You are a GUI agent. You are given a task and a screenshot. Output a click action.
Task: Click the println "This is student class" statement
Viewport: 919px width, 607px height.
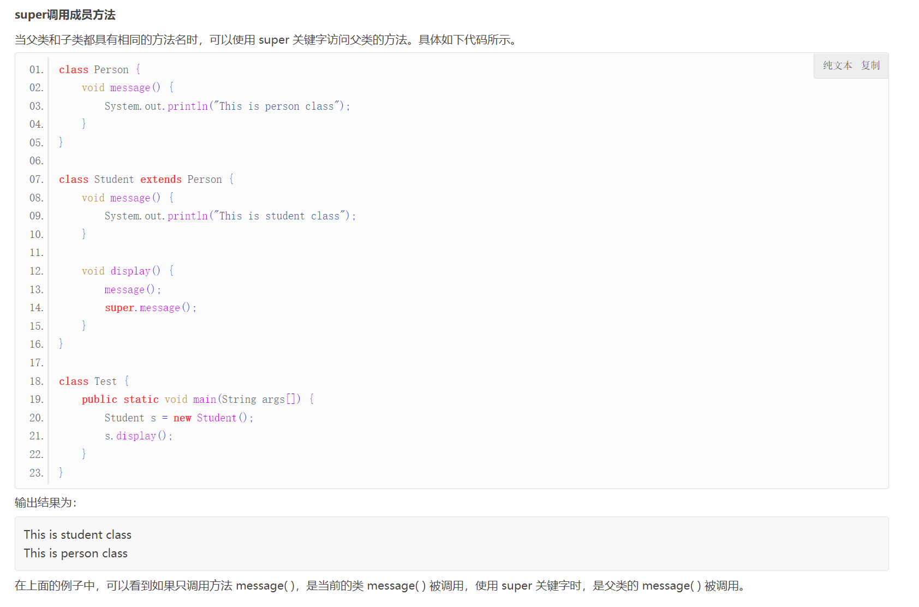click(230, 216)
